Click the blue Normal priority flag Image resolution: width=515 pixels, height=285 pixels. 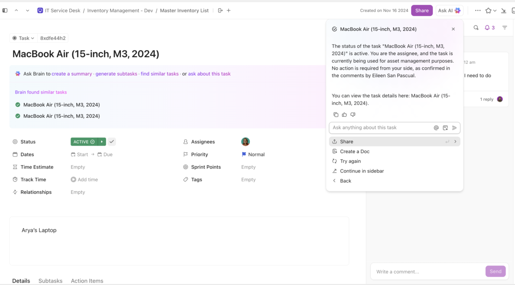(244, 154)
